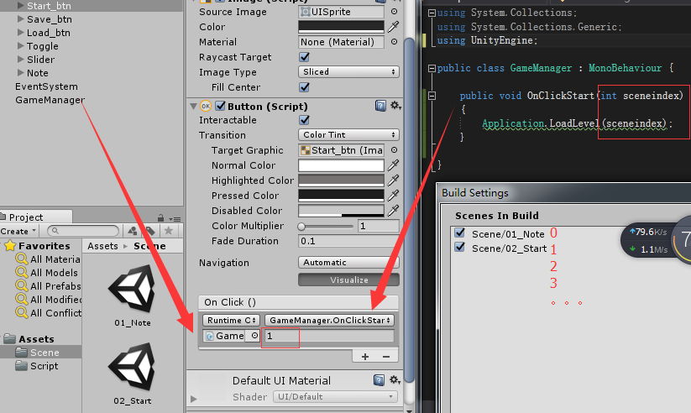Toggle Raycast Target checkbox
Image resolution: width=691 pixels, height=413 pixels.
click(304, 57)
